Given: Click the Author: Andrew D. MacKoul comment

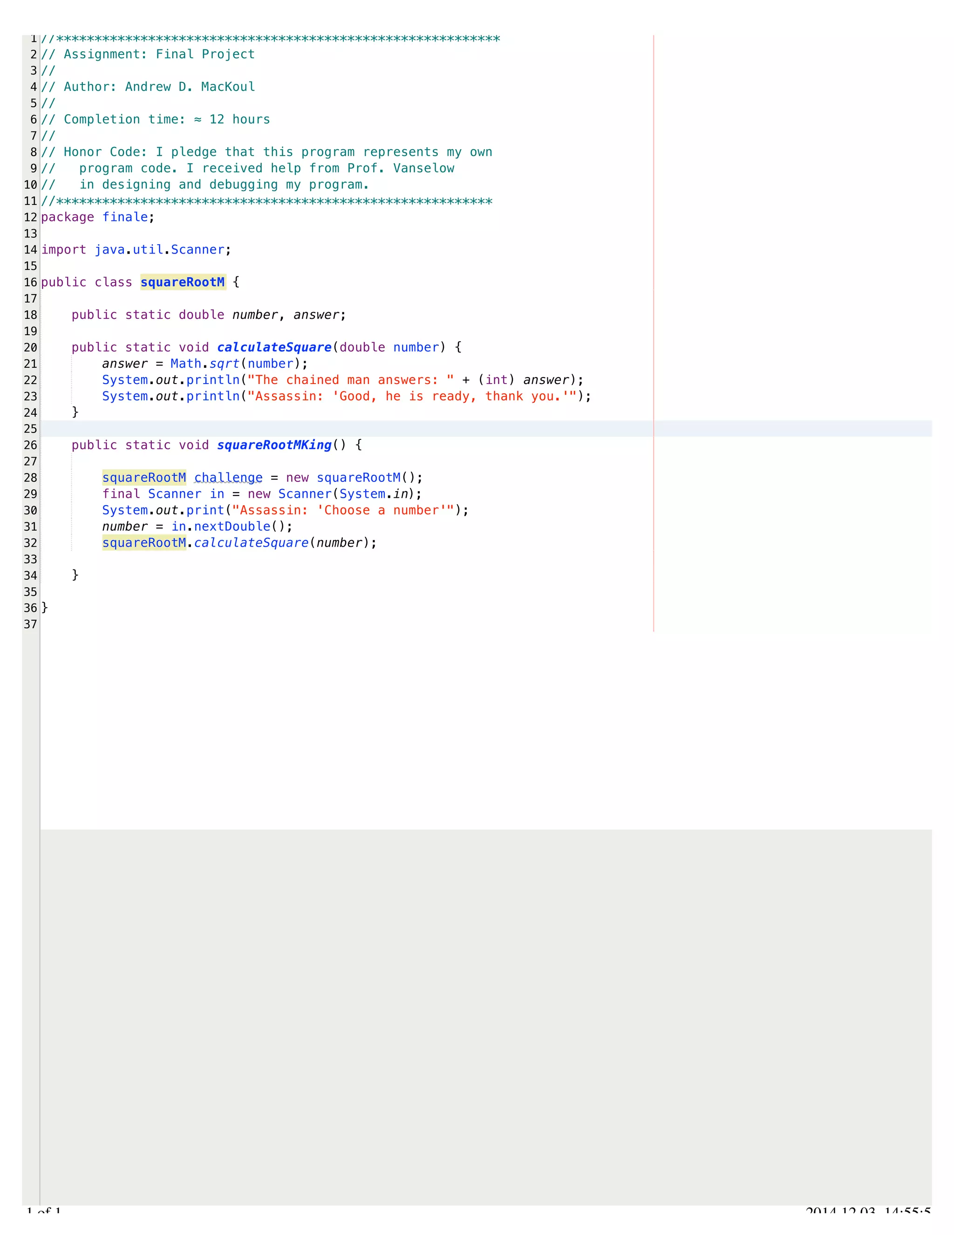Looking at the screenshot, I should click(148, 87).
